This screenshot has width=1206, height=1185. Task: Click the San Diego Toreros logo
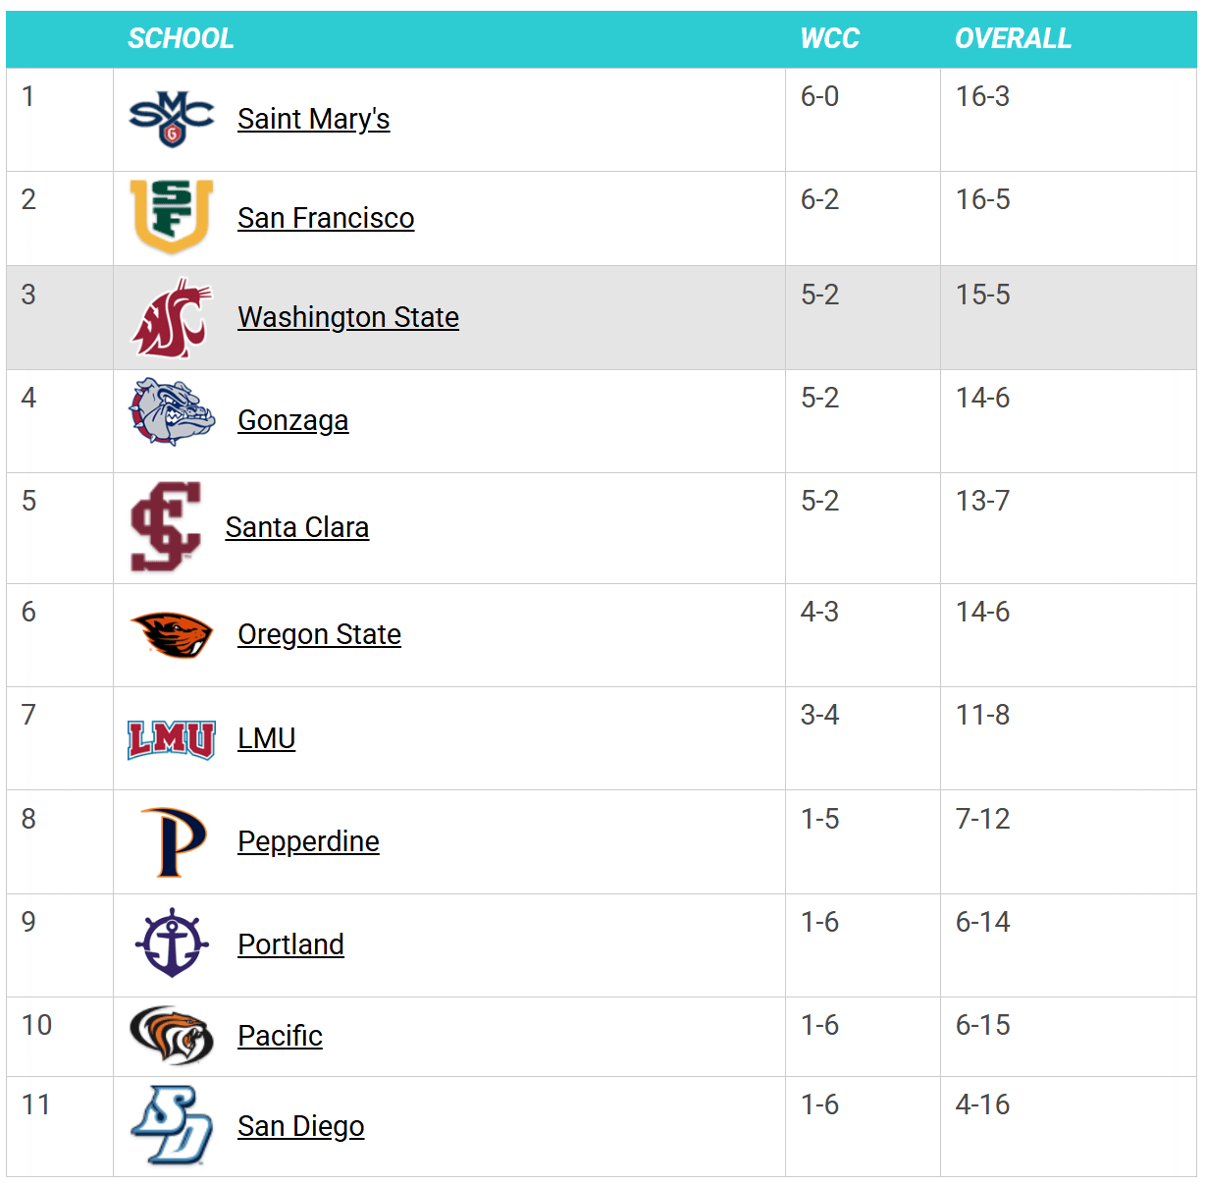click(x=172, y=1125)
